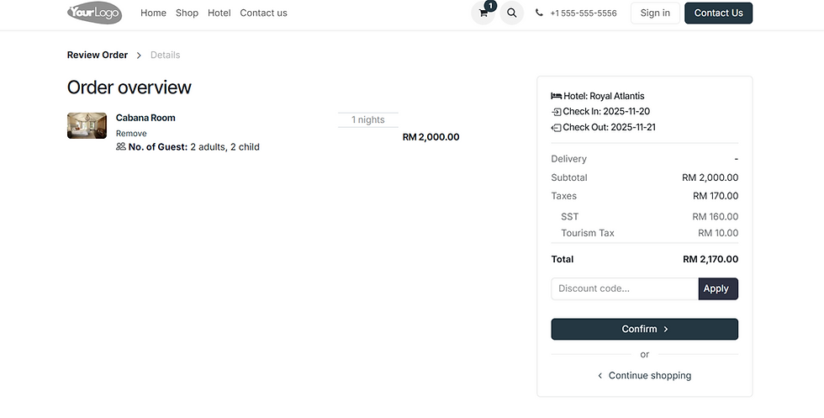Click the Check Out arrow icon
Screen dimensions: 824x418
click(556, 128)
